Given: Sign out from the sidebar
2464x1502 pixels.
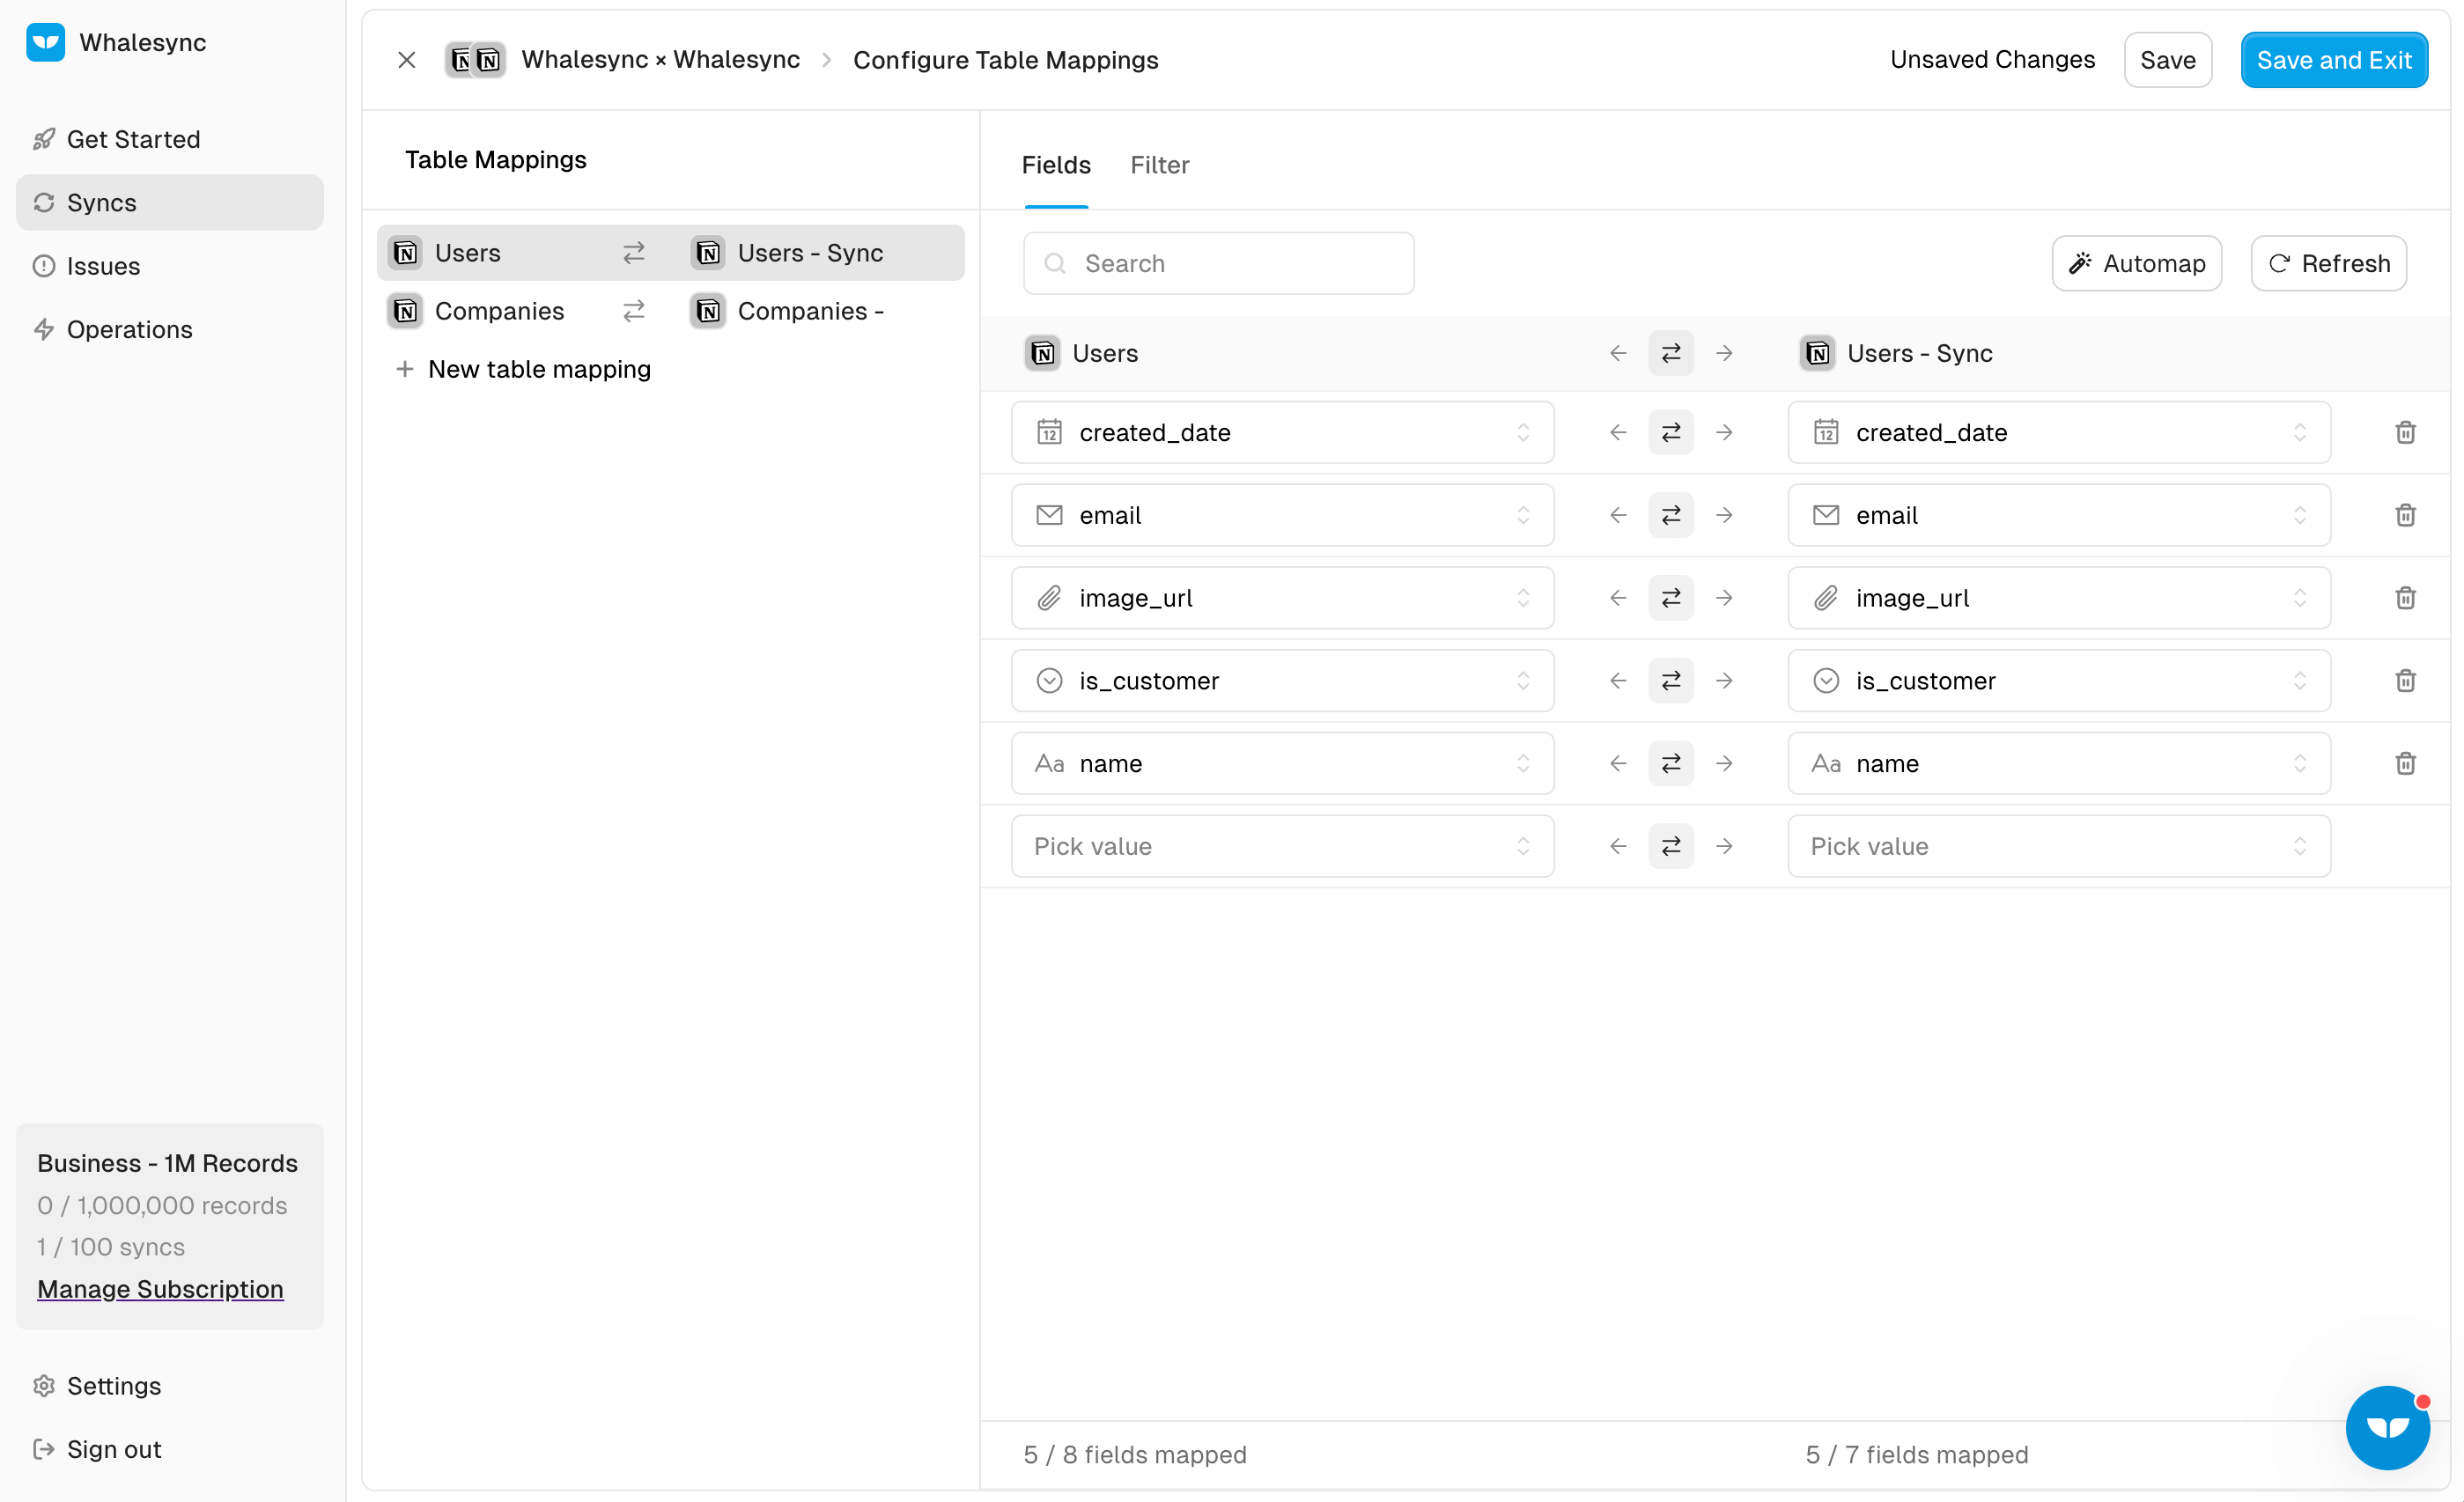Looking at the screenshot, I should pos(169,1449).
